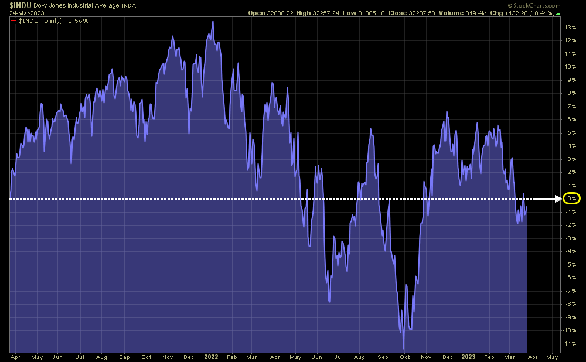
Task: Click the -9% y-axis label
Action: pyautogui.click(x=571, y=317)
